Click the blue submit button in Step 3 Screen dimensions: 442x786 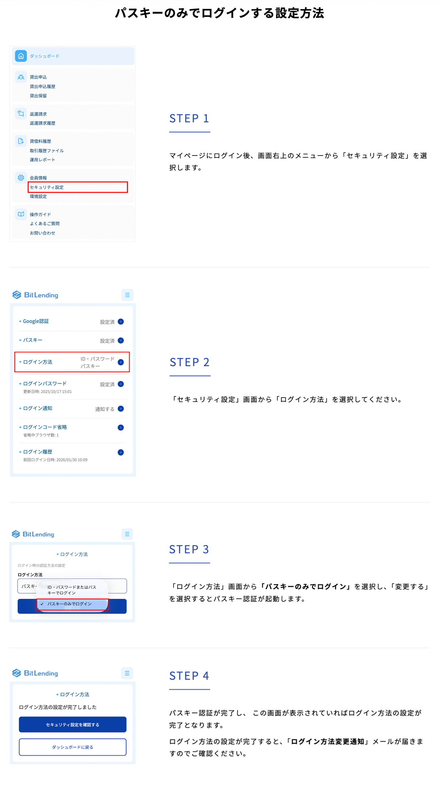click(72, 606)
